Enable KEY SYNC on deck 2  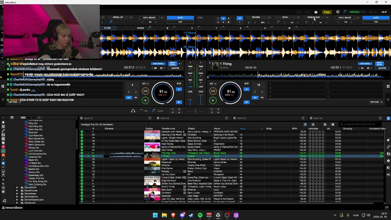coord(365,64)
